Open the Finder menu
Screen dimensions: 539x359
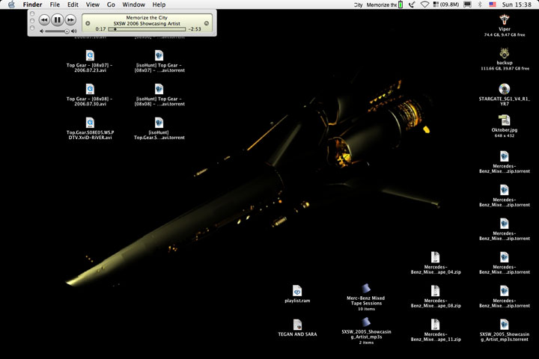click(x=32, y=4)
